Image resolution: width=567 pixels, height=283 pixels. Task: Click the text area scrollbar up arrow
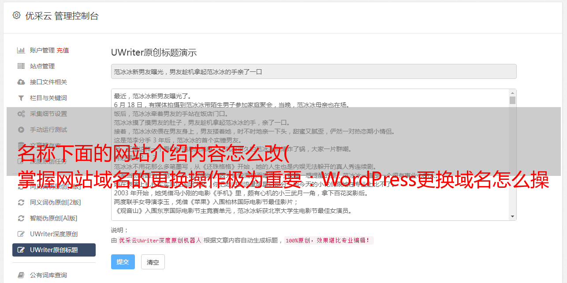pos(512,93)
